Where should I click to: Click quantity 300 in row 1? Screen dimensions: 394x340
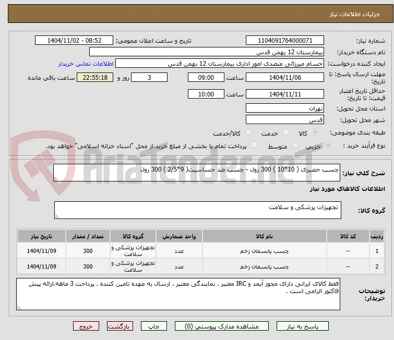88,251
